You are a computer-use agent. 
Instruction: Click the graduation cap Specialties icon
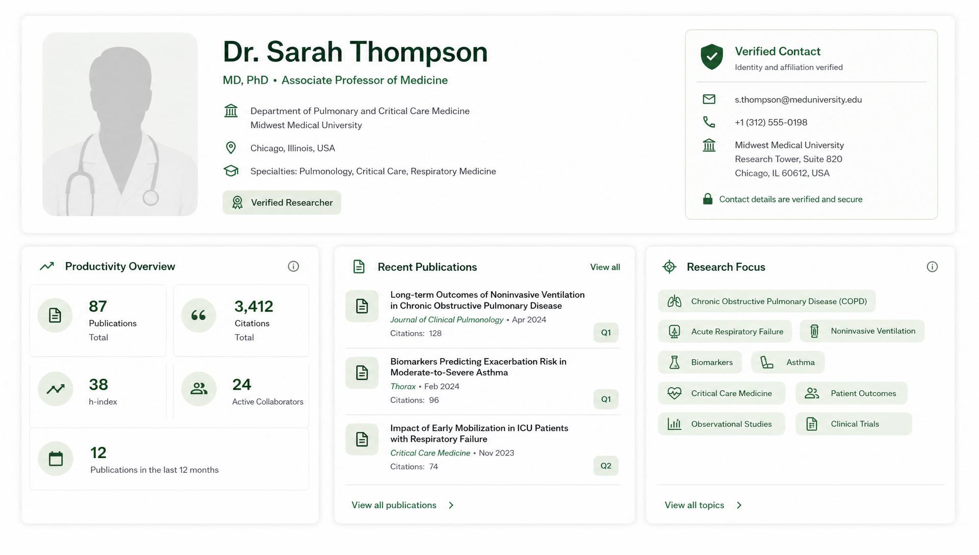pos(231,171)
